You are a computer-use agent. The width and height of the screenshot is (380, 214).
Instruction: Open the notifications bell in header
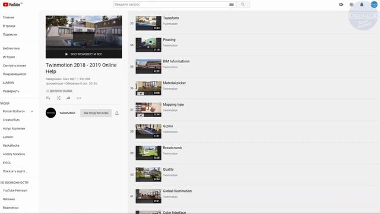[x=362, y=4]
